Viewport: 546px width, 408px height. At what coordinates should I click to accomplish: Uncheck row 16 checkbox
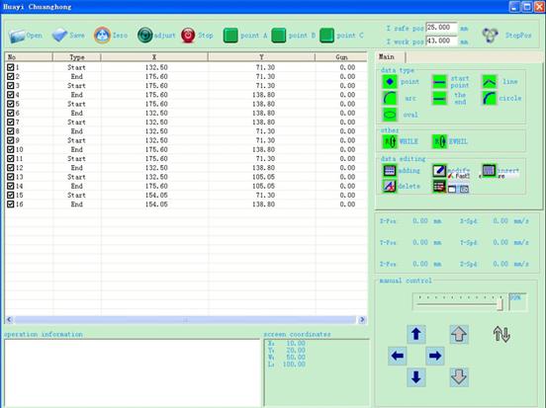tap(11, 204)
